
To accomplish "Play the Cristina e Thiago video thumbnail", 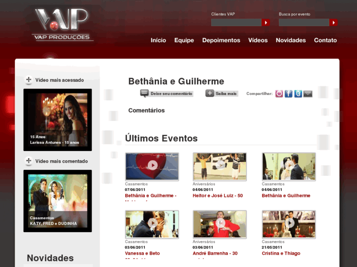I will 289,224.
